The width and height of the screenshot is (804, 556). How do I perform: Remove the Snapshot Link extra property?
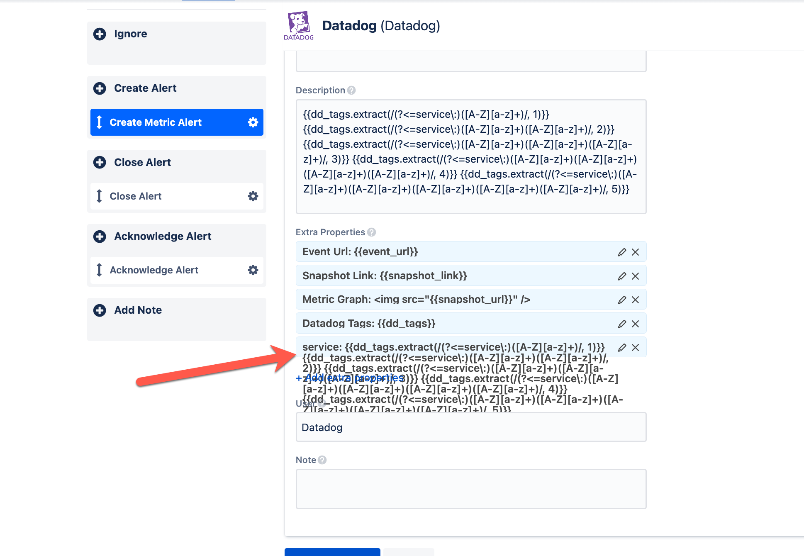tap(636, 276)
